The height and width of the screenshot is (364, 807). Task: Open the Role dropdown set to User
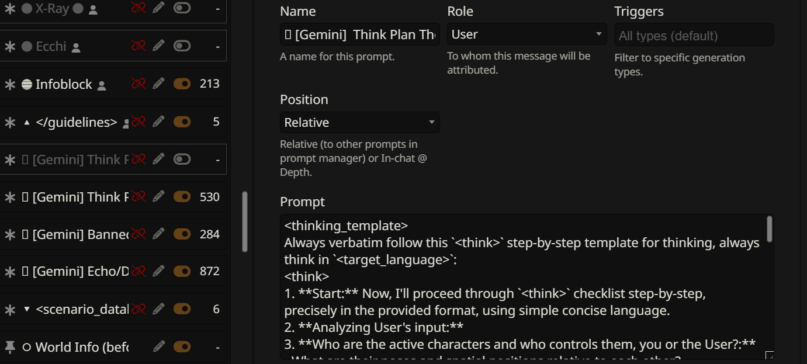tap(527, 34)
